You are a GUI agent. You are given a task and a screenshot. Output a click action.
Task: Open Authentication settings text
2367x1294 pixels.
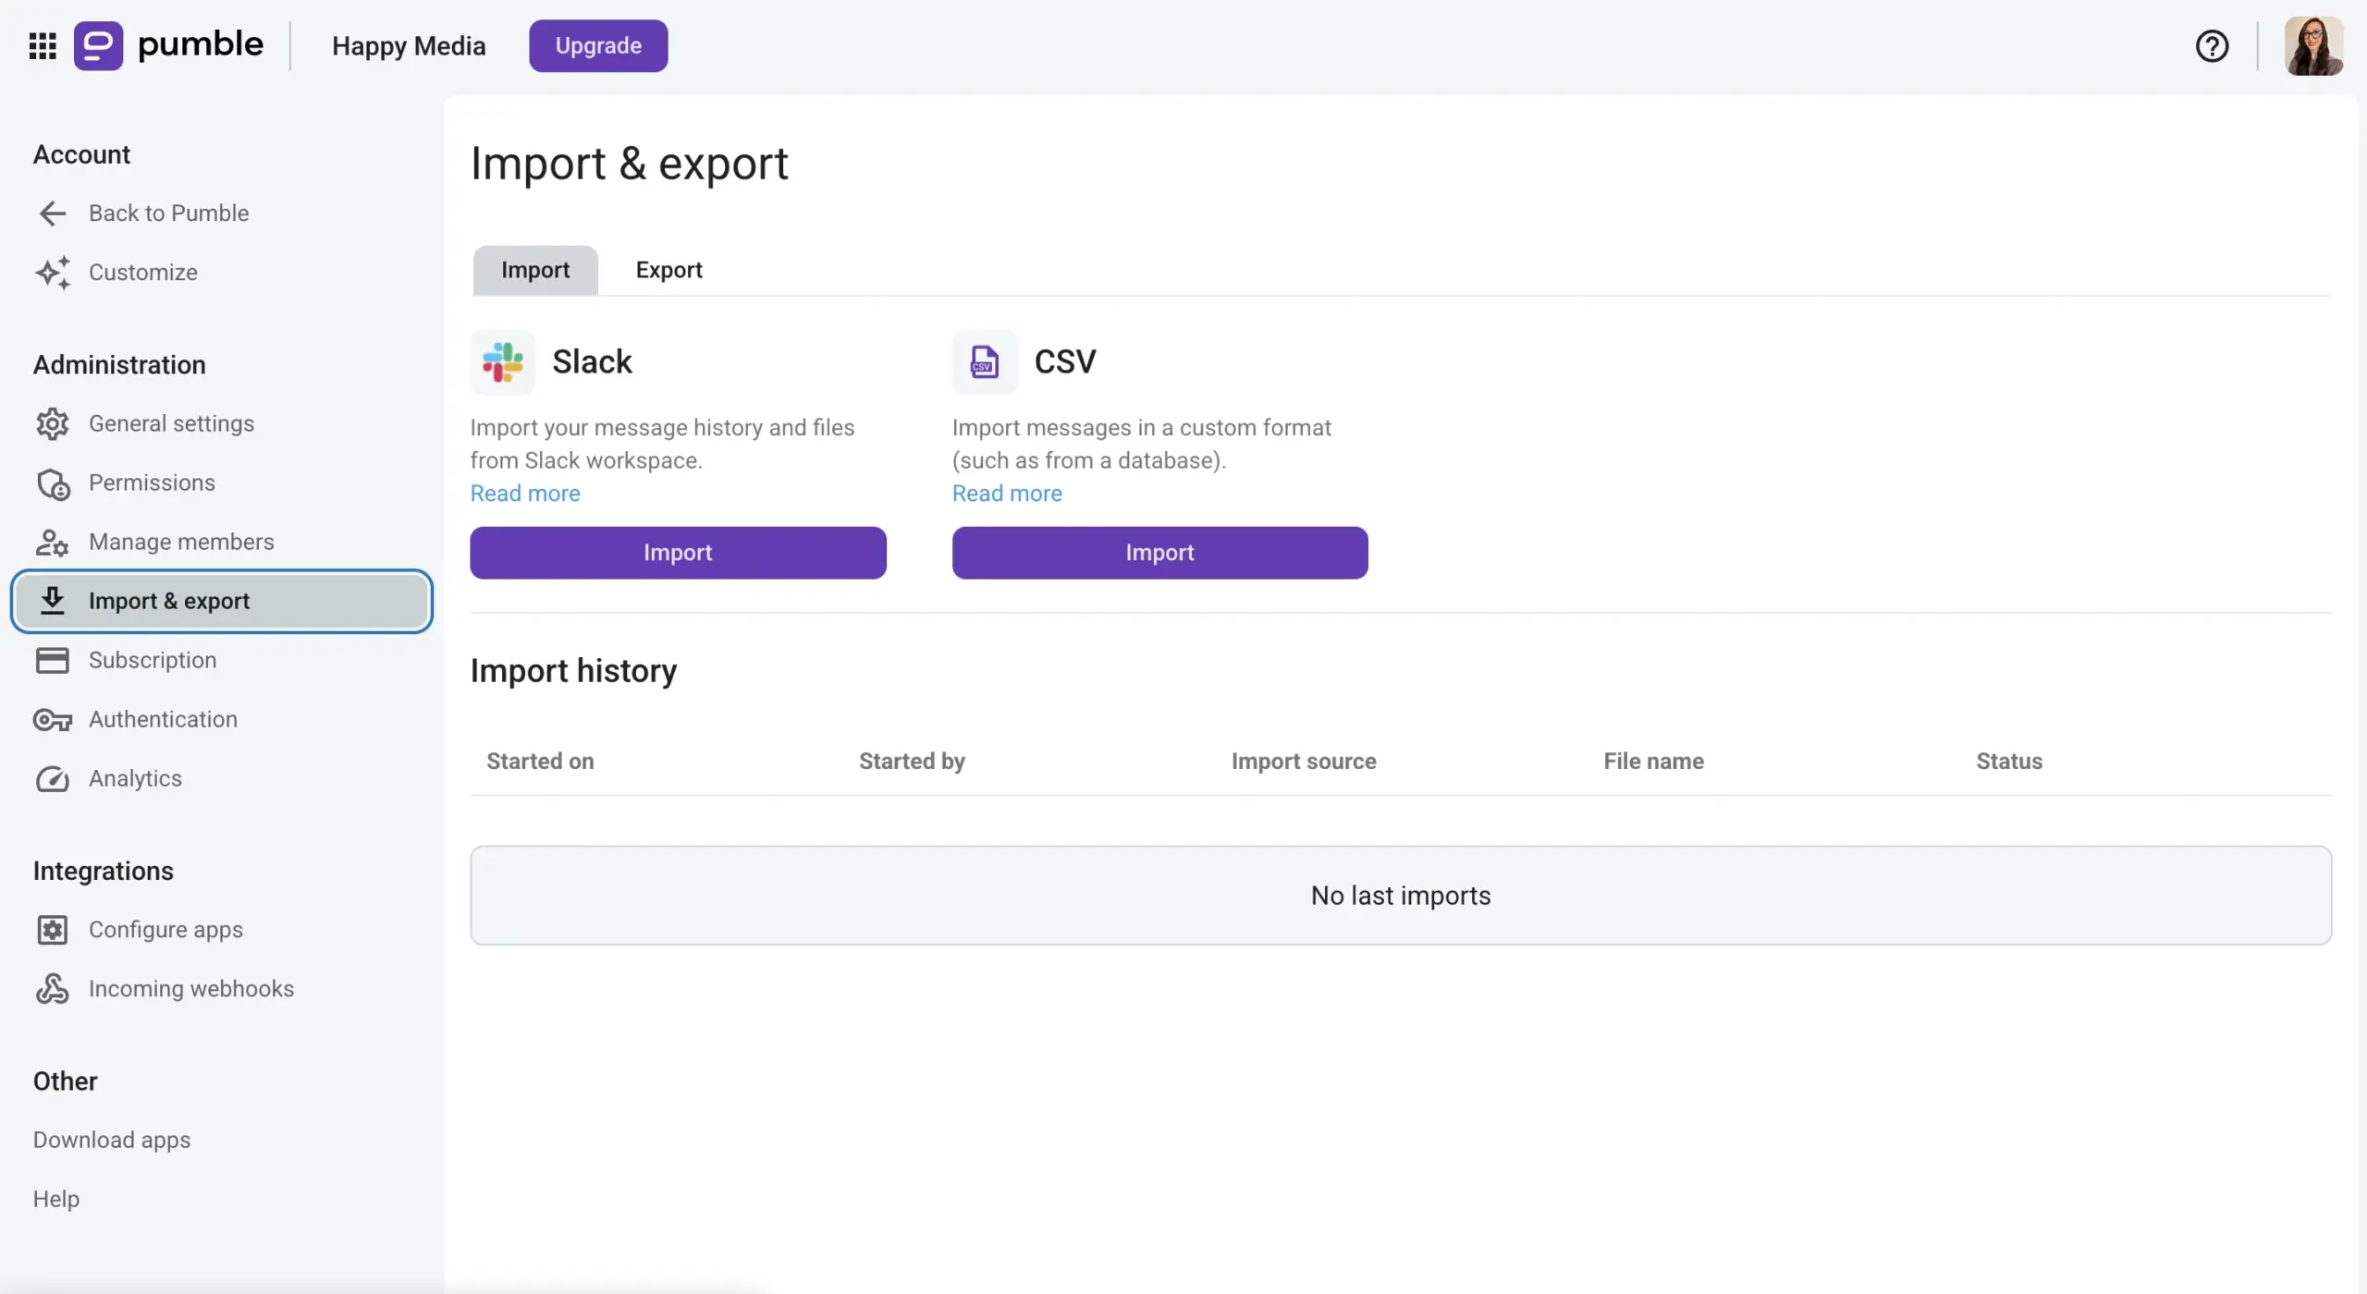coord(163,719)
